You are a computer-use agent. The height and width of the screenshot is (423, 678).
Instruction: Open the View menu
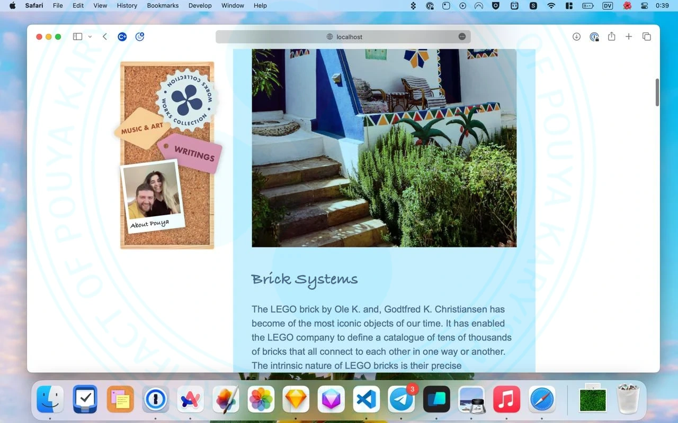pos(100,5)
